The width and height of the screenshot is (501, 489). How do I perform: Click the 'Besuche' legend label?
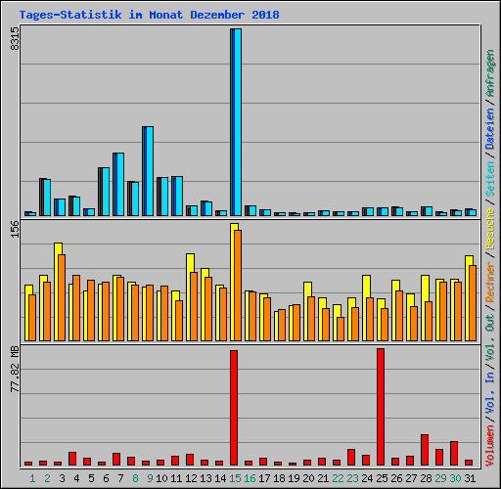pyautogui.click(x=490, y=229)
